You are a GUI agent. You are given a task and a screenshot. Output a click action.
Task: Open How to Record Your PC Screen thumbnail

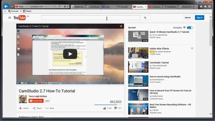138,95
